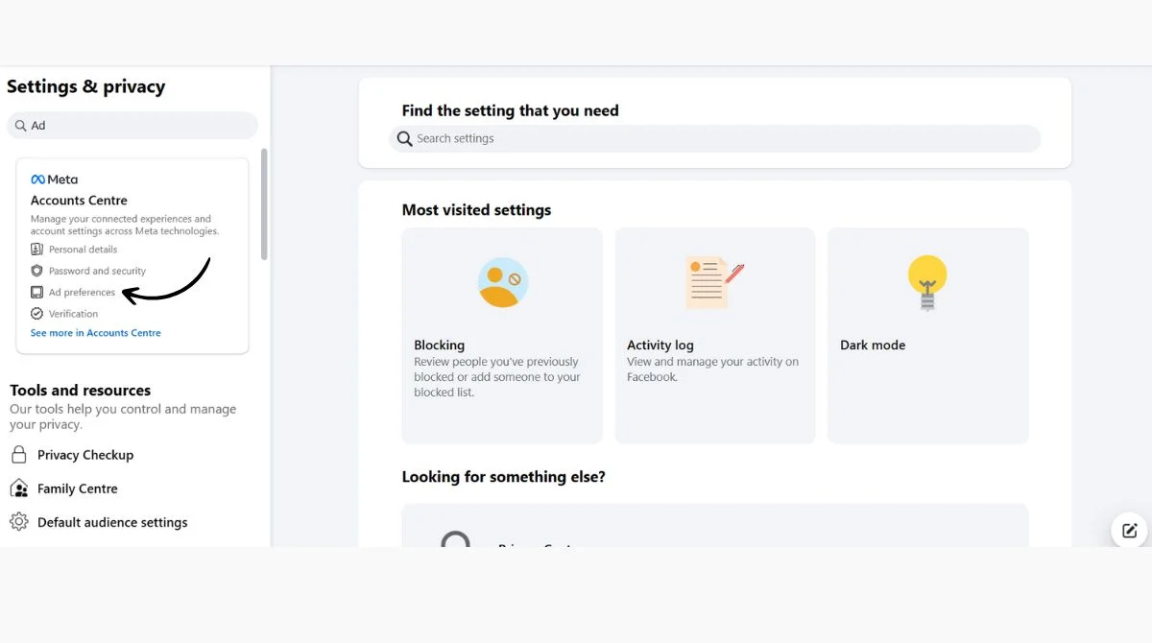The width and height of the screenshot is (1152, 643).
Task: Open the Dark mode card
Action: [928, 336]
